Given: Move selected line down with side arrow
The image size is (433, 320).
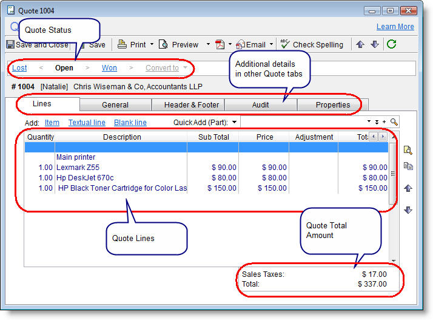Looking at the screenshot, I should [x=408, y=210].
